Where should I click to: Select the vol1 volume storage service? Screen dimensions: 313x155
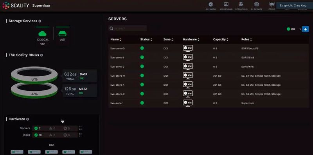[63, 34]
